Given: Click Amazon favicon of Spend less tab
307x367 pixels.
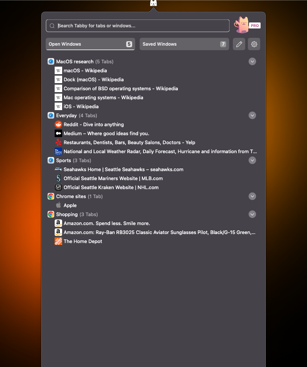Looking at the screenshot, I should [58, 223].
